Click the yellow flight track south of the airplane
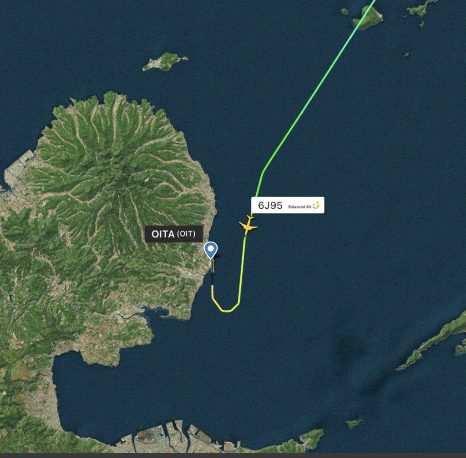The image size is (466, 458). pyautogui.click(x=242, y=267)
